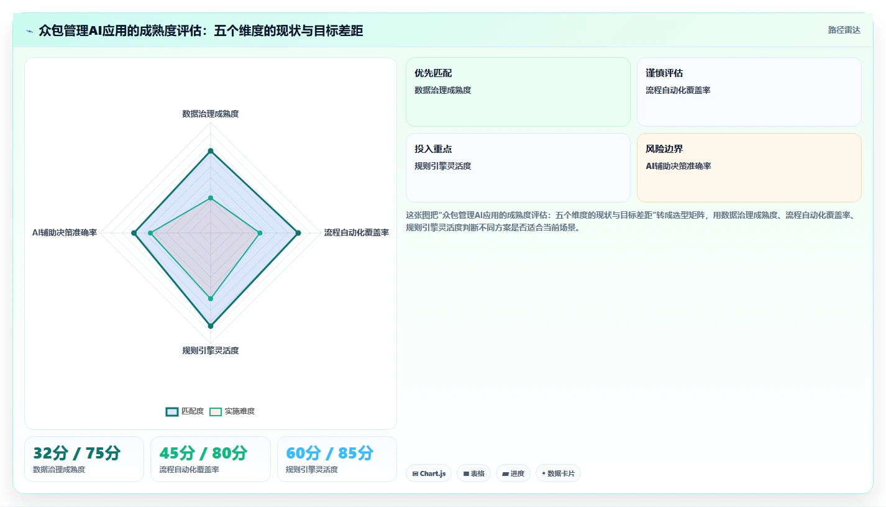Click radar axis label 数据治理成熟度 at chart top
886x507 pixels.
coord(211,114)
